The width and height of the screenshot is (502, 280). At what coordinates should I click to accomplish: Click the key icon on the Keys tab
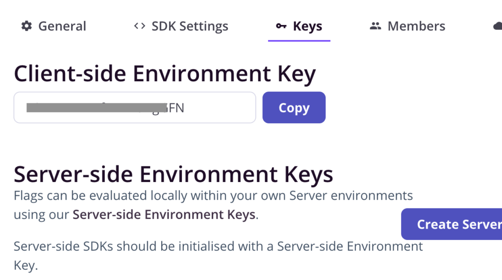[281, 26]
